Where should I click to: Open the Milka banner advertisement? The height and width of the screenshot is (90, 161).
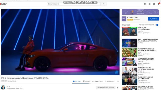pos(140,12)
